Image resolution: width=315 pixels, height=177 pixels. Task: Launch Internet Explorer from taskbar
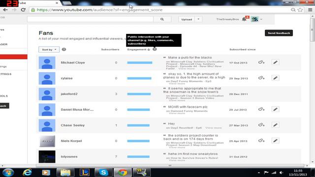[x=27, y=173]
